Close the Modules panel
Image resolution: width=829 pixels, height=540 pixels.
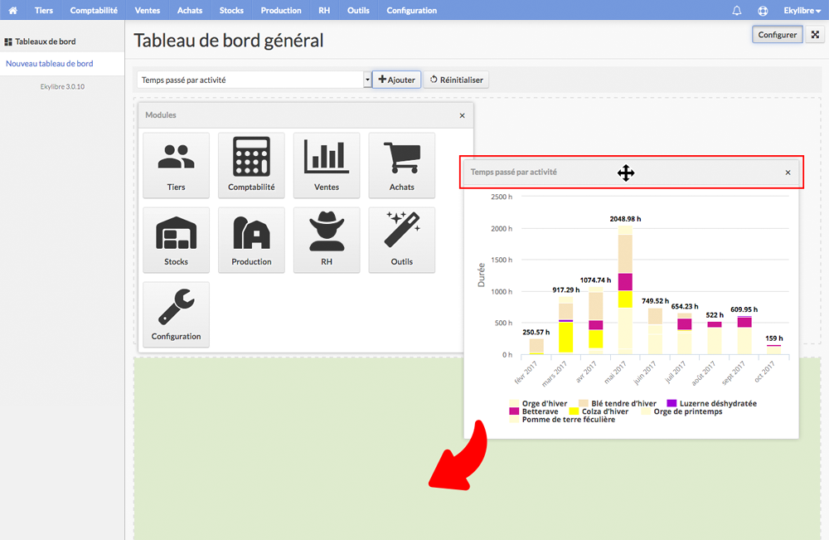[462, 115]
